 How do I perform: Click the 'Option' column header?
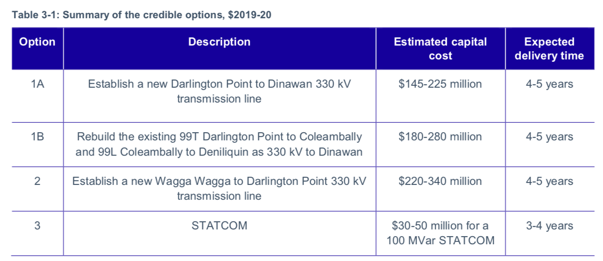37,42
